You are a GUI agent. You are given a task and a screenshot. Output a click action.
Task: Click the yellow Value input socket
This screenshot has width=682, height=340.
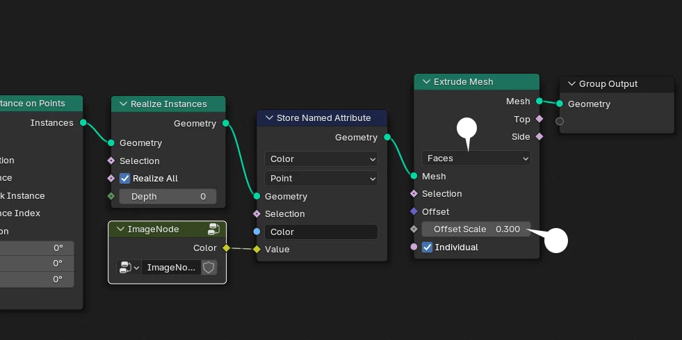coord(257,249)
